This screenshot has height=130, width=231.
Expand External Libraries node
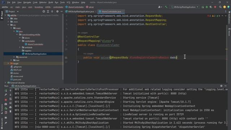tap(5, 83)
